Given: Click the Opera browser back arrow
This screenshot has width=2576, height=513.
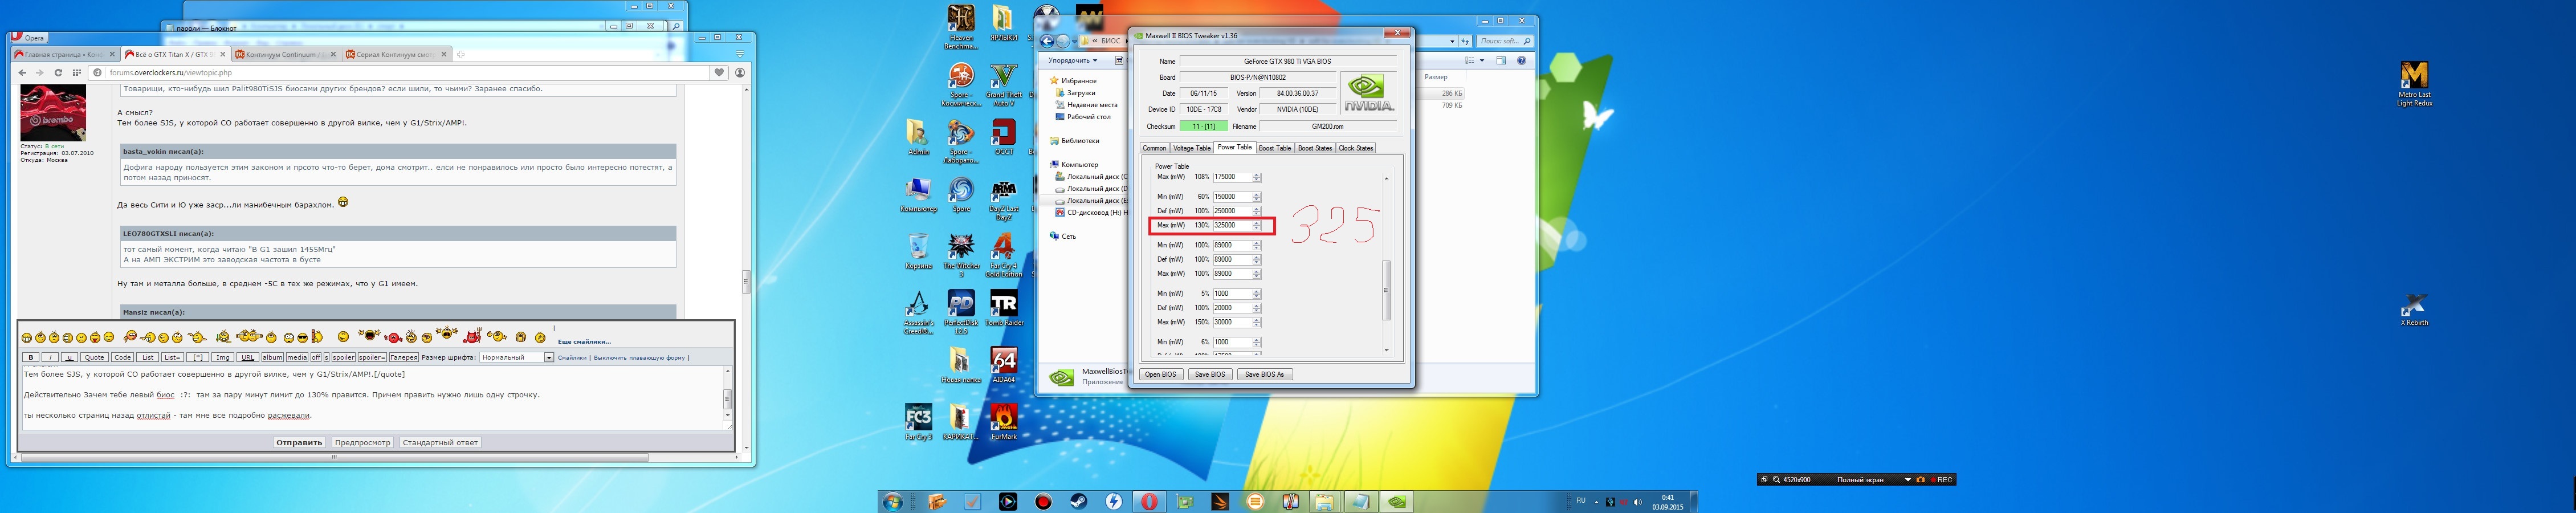Looking at the screenshot, I should (x=22, y=72).
